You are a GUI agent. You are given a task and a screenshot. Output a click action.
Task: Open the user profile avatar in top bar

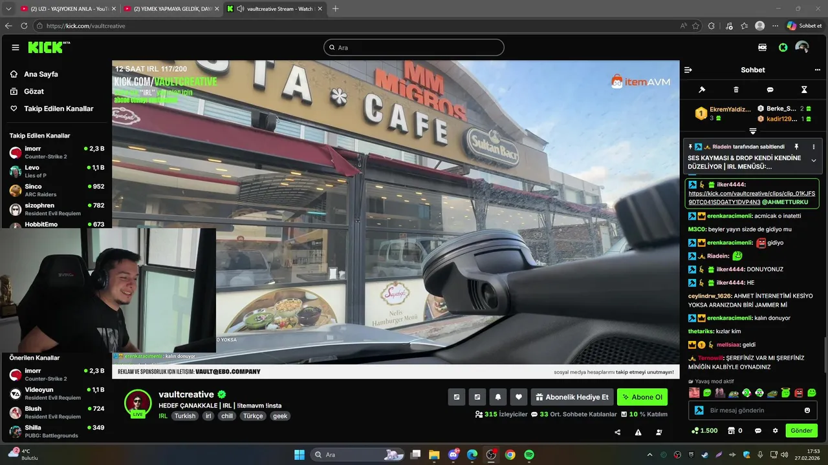pyautogui.click(x=802, y=47)
